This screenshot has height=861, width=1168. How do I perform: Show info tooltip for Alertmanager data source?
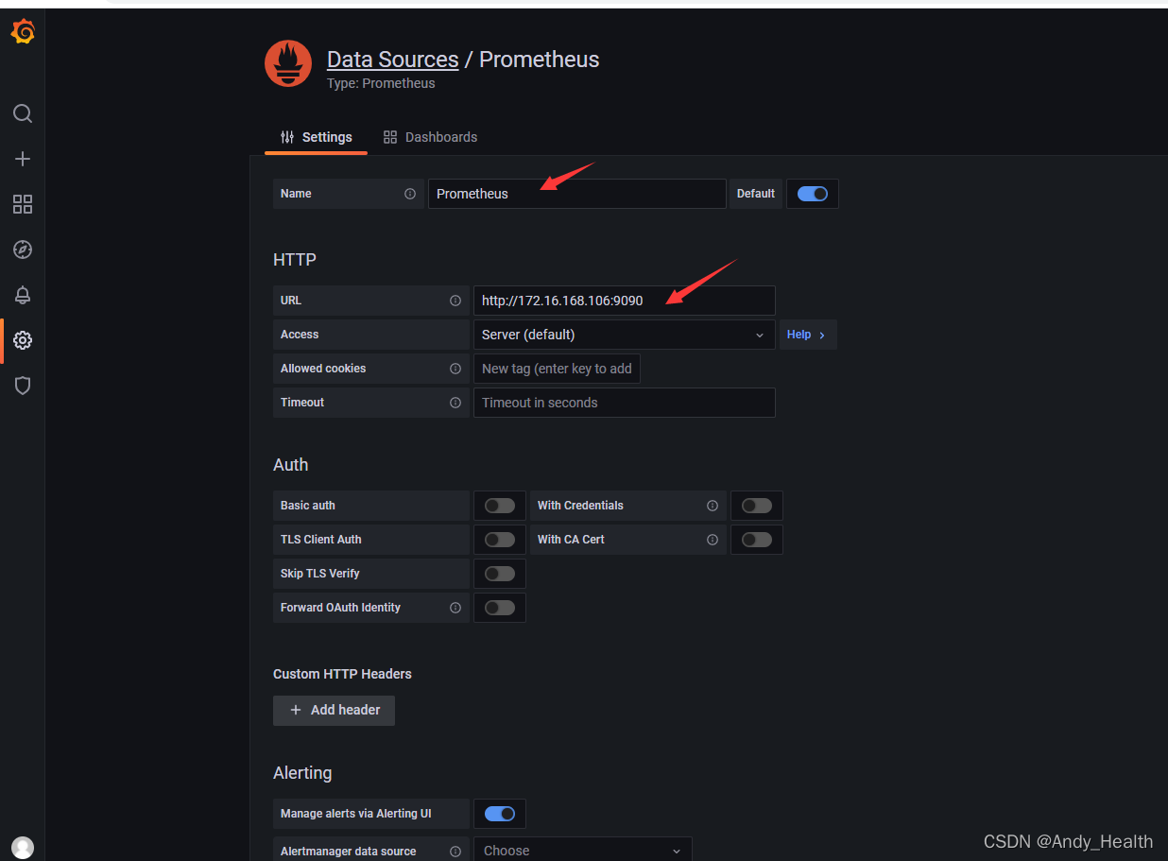click(455, 852)
